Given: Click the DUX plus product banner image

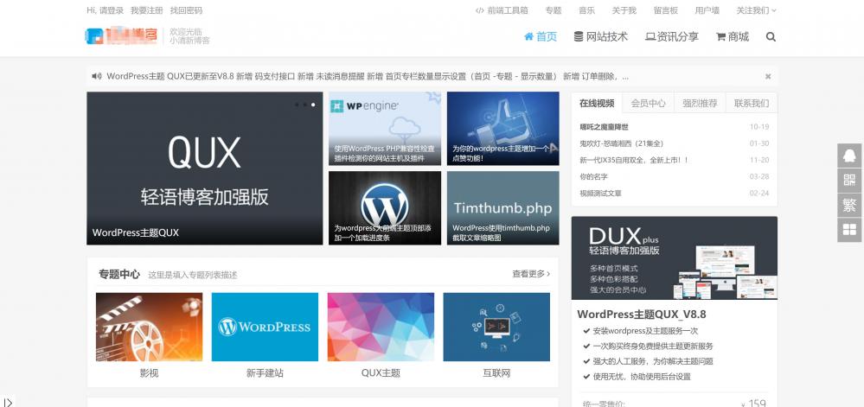Looking at the screenshot, I should (675, 258).
